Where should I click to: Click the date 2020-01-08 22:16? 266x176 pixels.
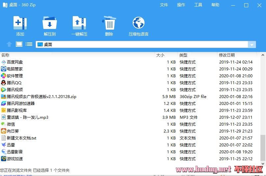point(236,97)
